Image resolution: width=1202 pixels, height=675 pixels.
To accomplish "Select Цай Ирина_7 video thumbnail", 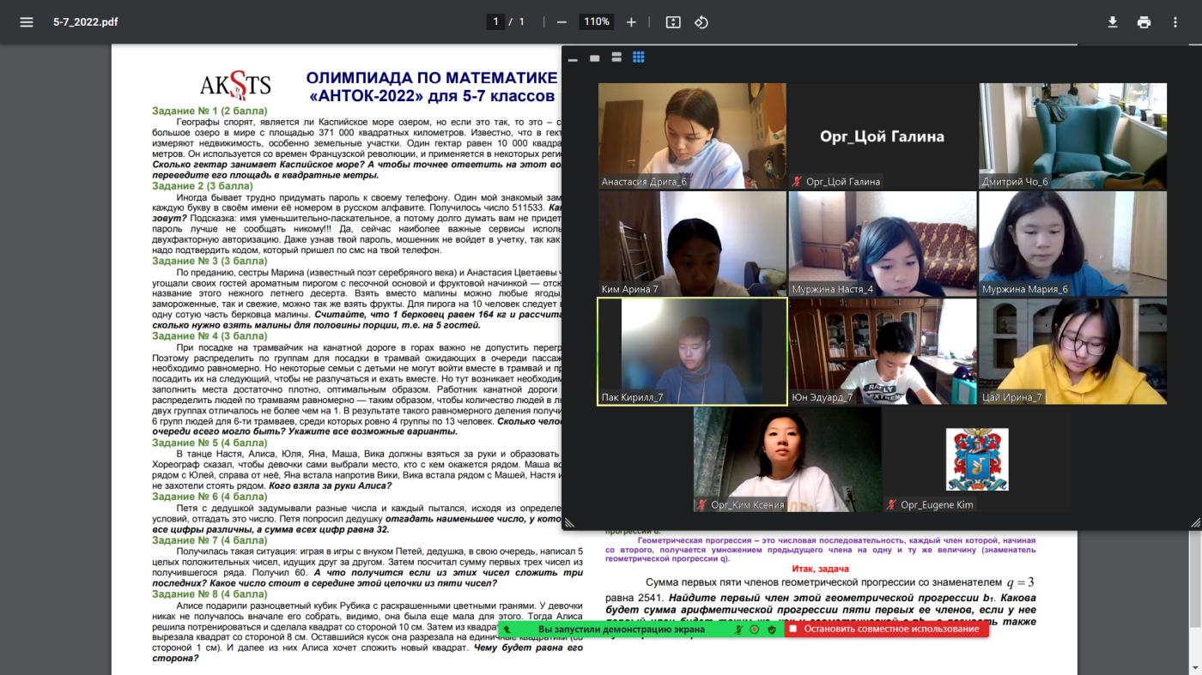I will pos(1072,351).
